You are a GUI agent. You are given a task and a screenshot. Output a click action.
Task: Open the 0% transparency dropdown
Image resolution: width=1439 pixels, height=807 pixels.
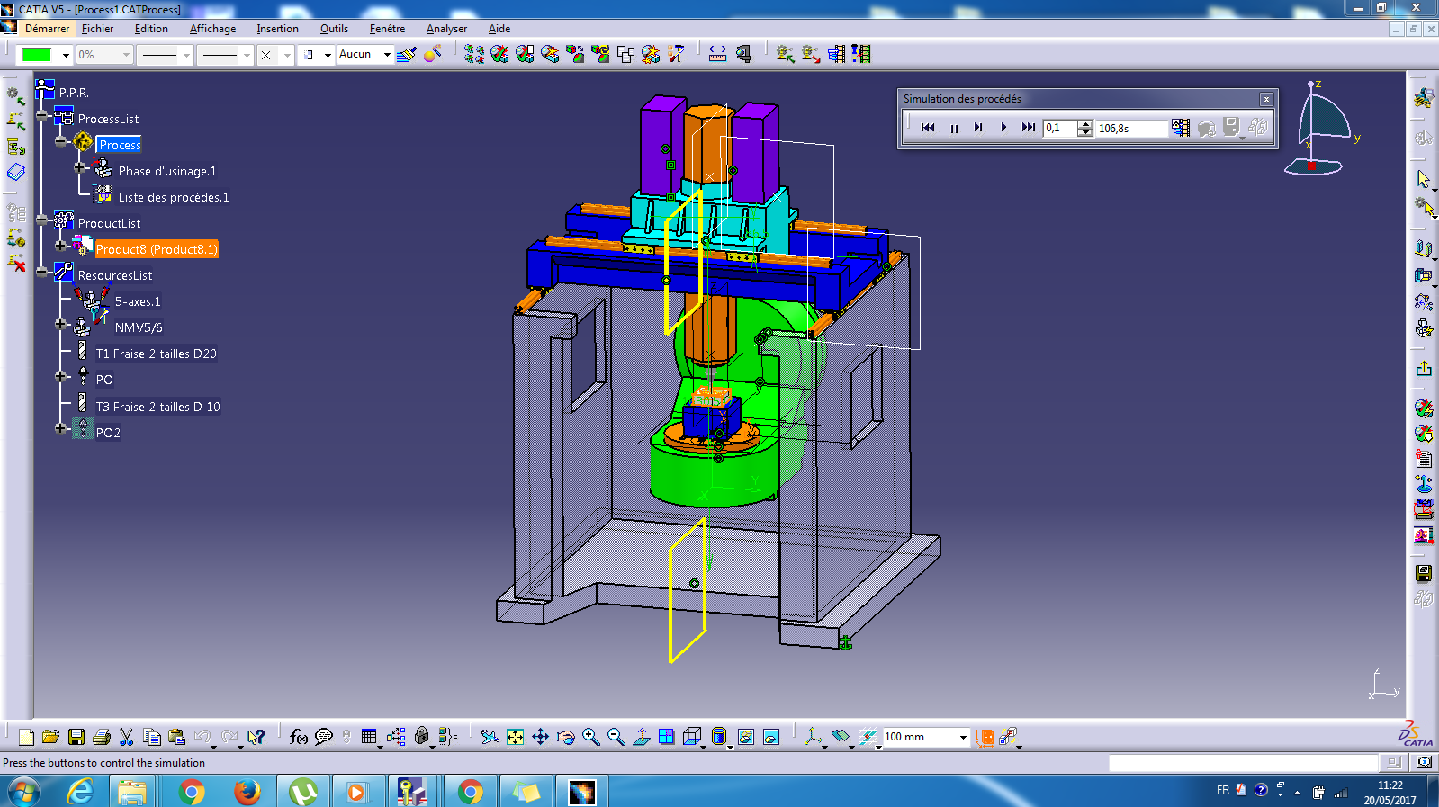[125, 55]
